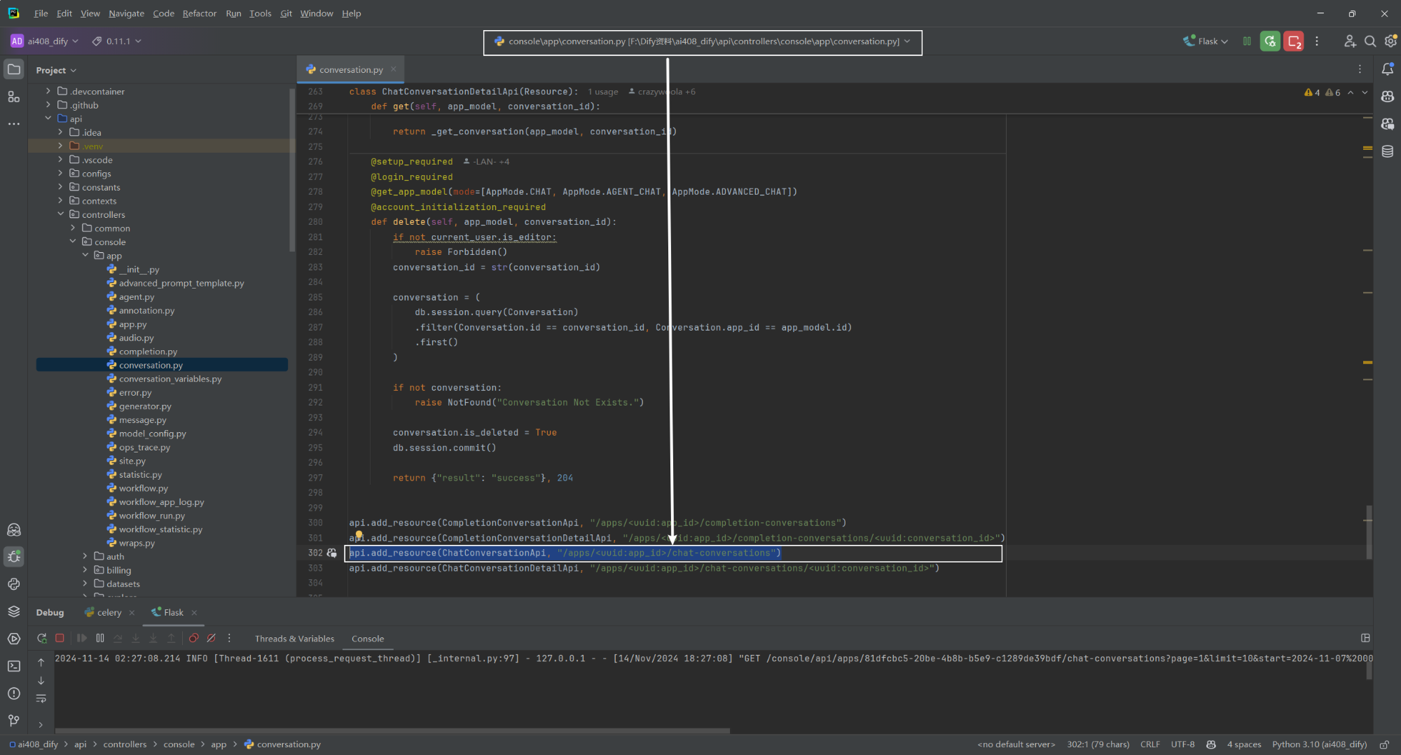Open the Database tool window
Image resolution: width=1401 pixels, height=755 pixels.
click(1388, 151)
